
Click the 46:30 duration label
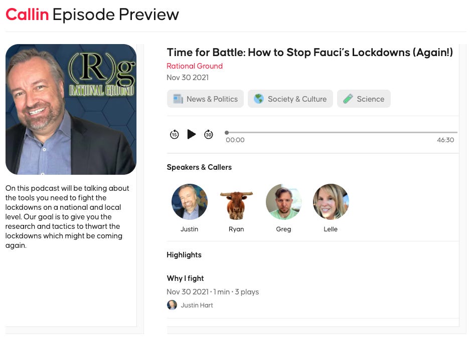(x=445, y=140)
